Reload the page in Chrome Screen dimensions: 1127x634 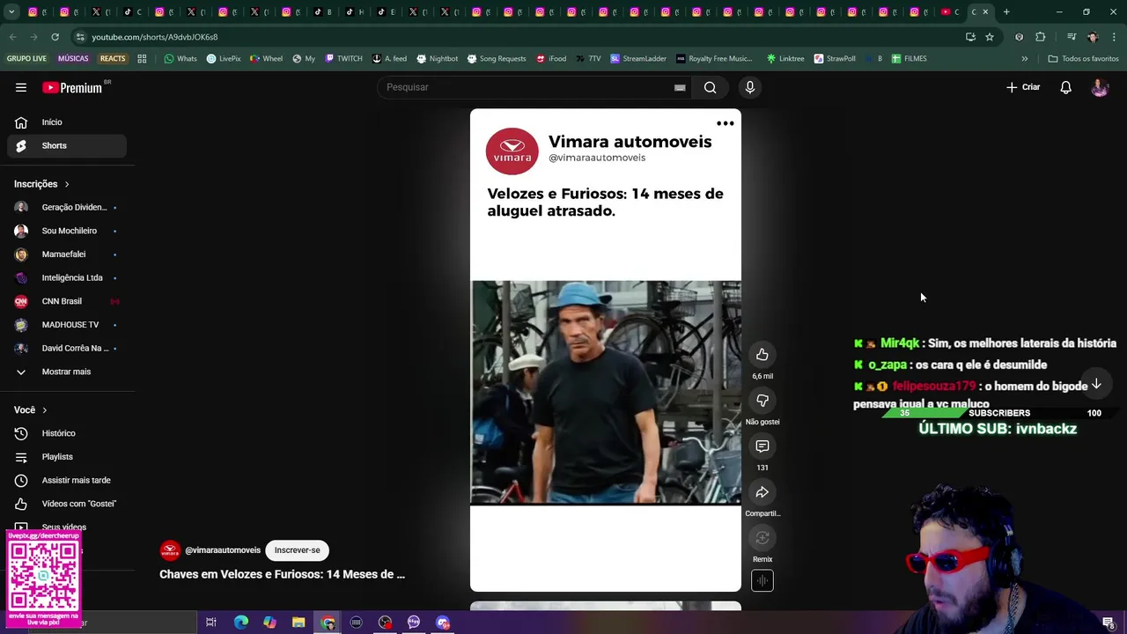[55, 37]
